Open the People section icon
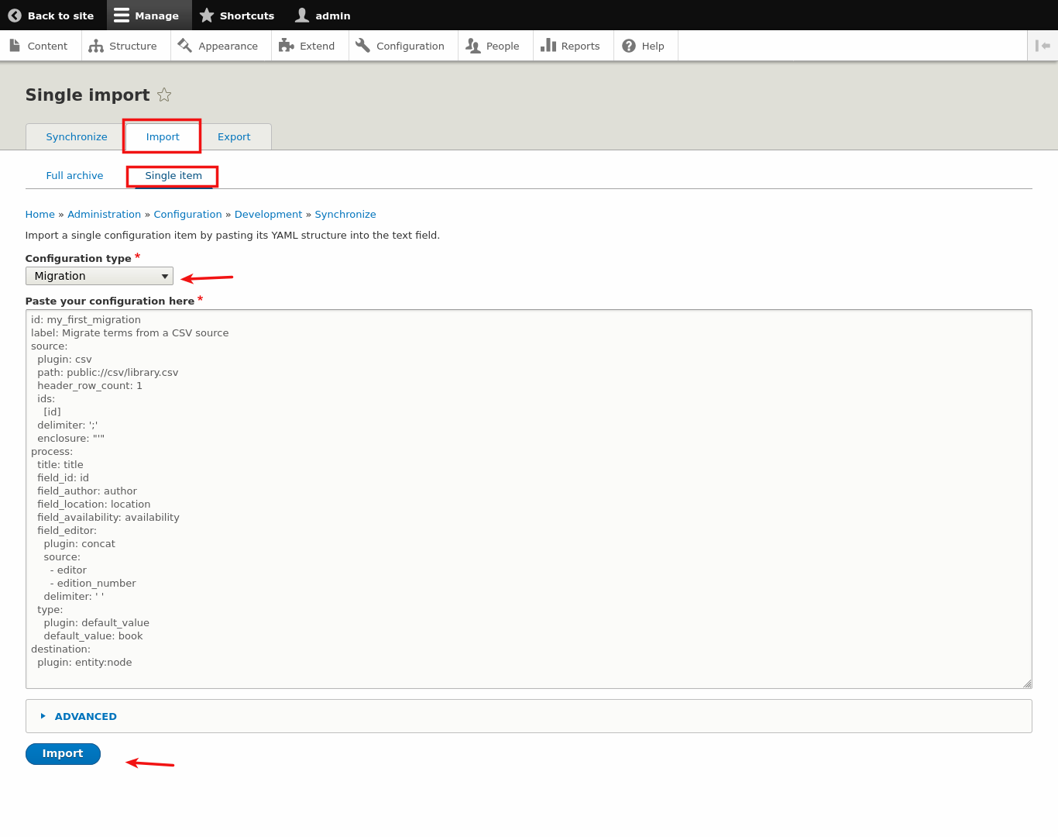Viewport: 1058px width, 837px height. click(x=472, y=46)
